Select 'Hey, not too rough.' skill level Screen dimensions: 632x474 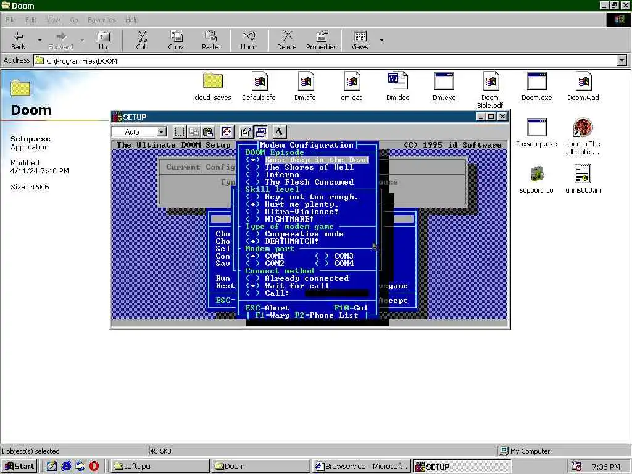click(x=302, y=197)
